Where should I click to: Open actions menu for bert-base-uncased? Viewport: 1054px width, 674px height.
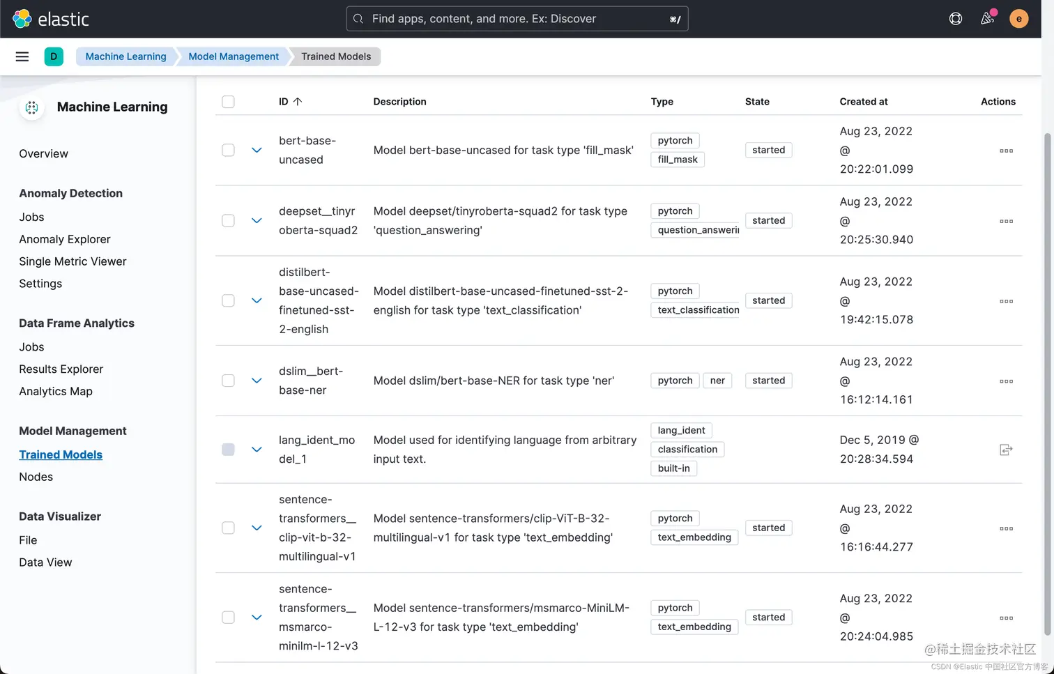[1006, 151]
